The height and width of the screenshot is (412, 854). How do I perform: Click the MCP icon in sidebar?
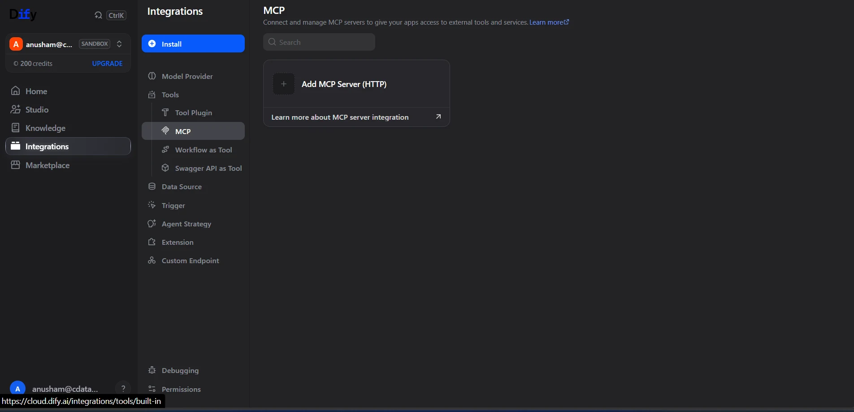165,131
